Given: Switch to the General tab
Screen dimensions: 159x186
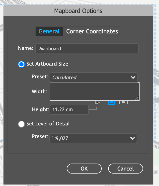Looking at the screenshot, I should 49,31.
